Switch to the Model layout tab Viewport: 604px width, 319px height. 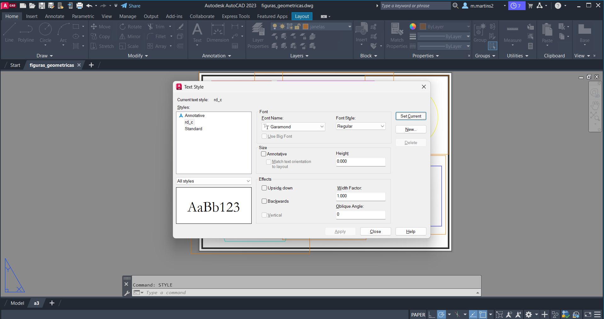click(x=17, y=303)
